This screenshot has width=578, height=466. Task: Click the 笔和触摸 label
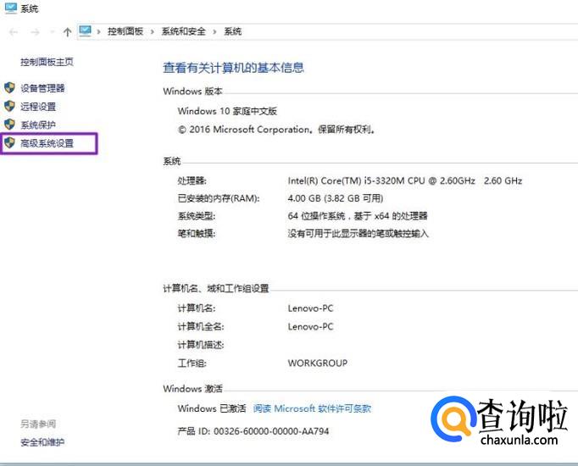coord(197,234)
